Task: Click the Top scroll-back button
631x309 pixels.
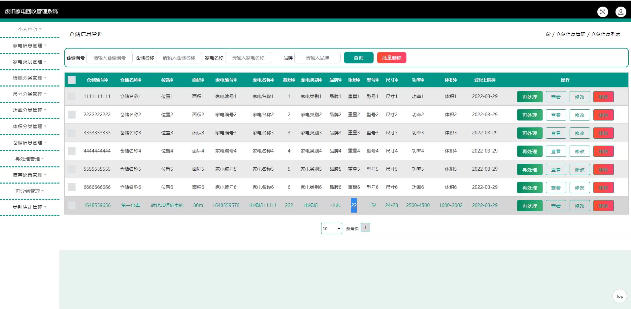Action: pos(619,296)
